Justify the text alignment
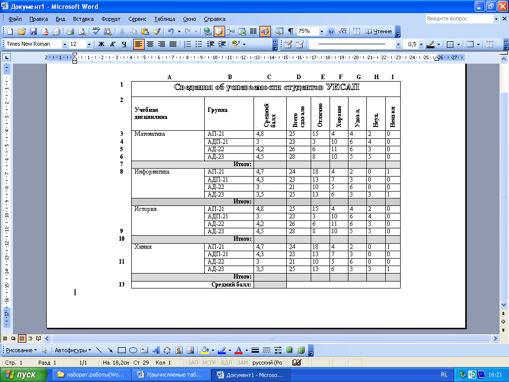This screenshot has height=382, width=509. coord(173,44)
